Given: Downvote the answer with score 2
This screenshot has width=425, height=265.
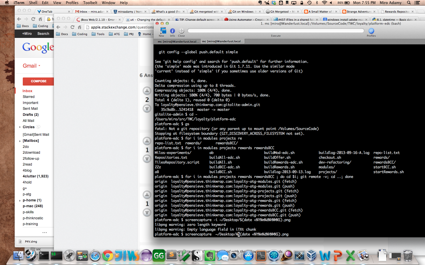Looking at the screenshot, I should (147, 109).
